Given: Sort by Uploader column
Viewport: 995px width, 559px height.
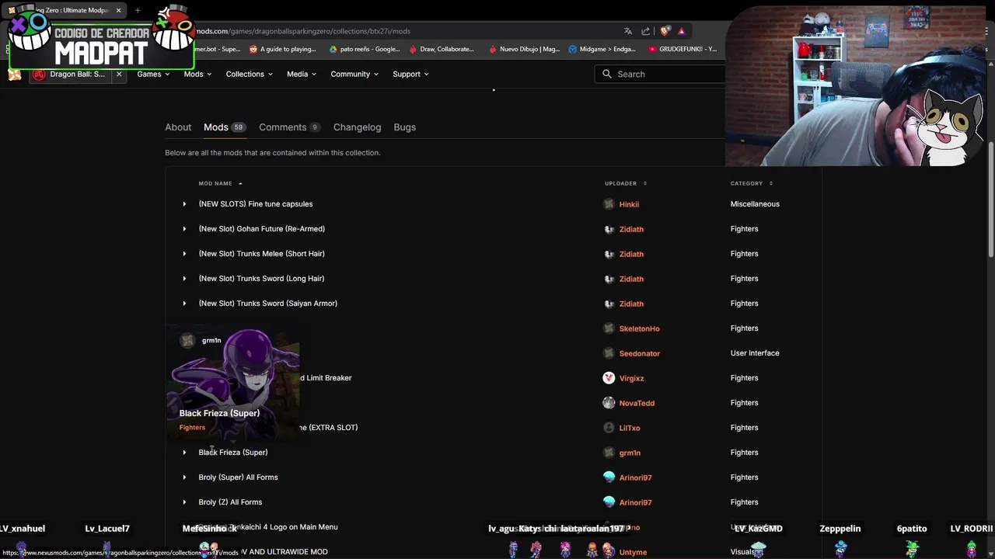Looking at the screenshot, I should coord(626,183).
